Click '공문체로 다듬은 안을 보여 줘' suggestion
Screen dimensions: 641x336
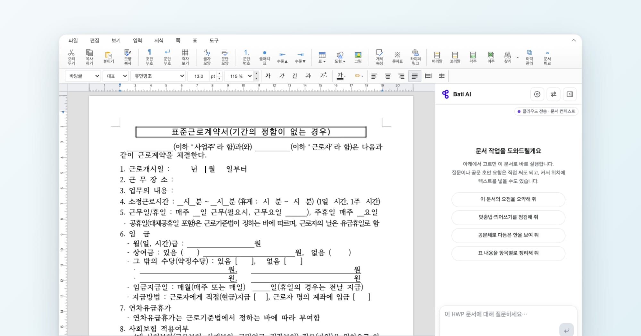508,235
